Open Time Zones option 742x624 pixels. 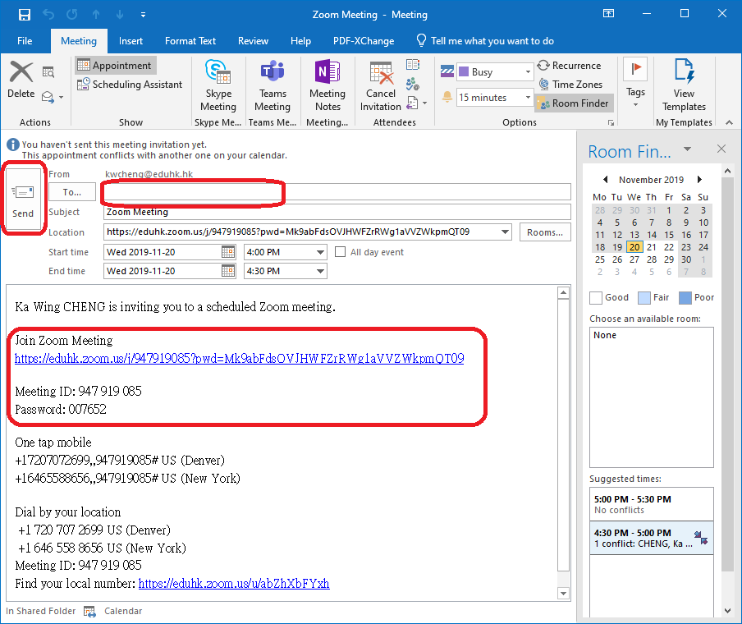tap(570, 85)
